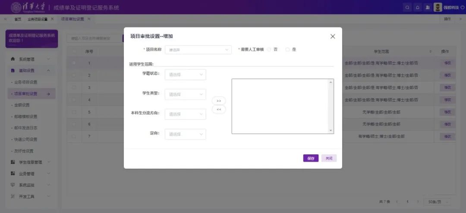This screenshot has width=466, height=213.
Task: Click the >> move-right transfer button
Action: tap(219, 101)
